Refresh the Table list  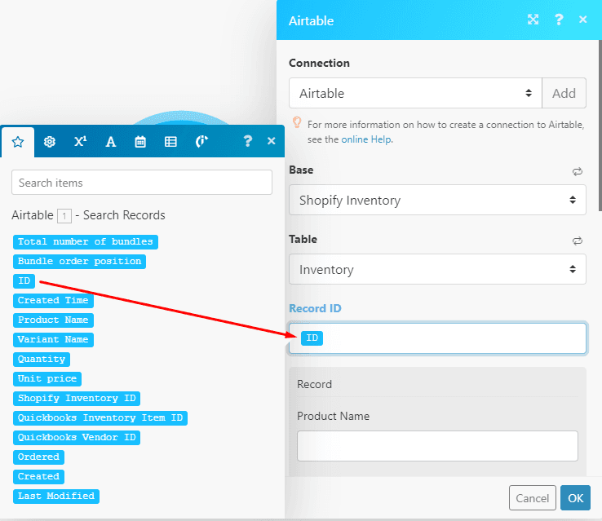tap(578, 241)
